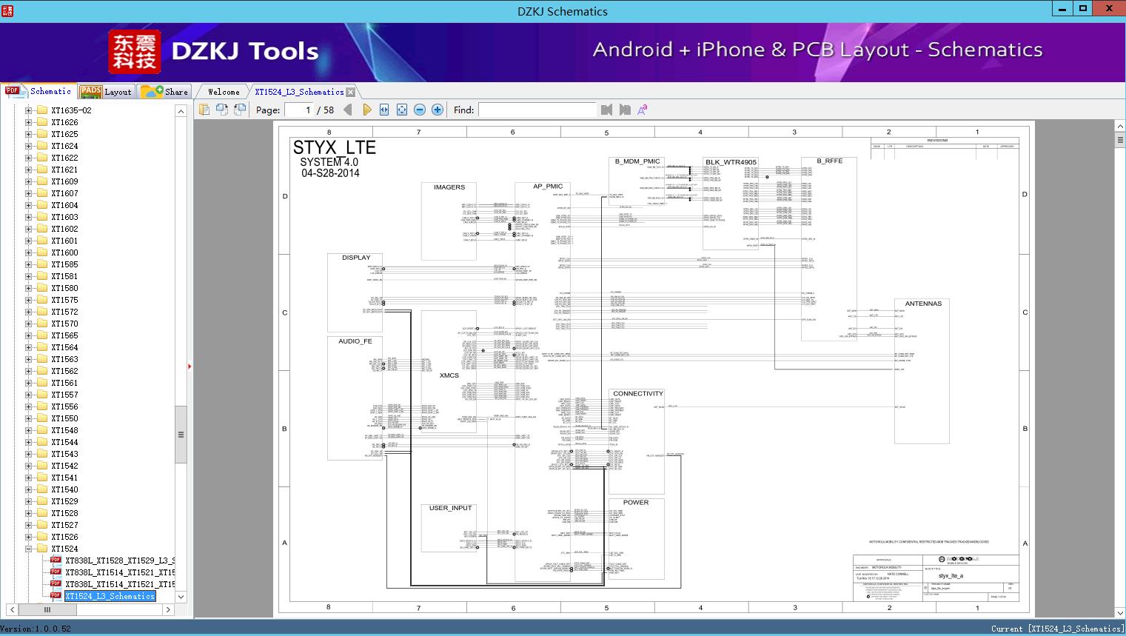Expand the XT1635-02 folder
This screenshot has width=1126, height=636.
29,110
